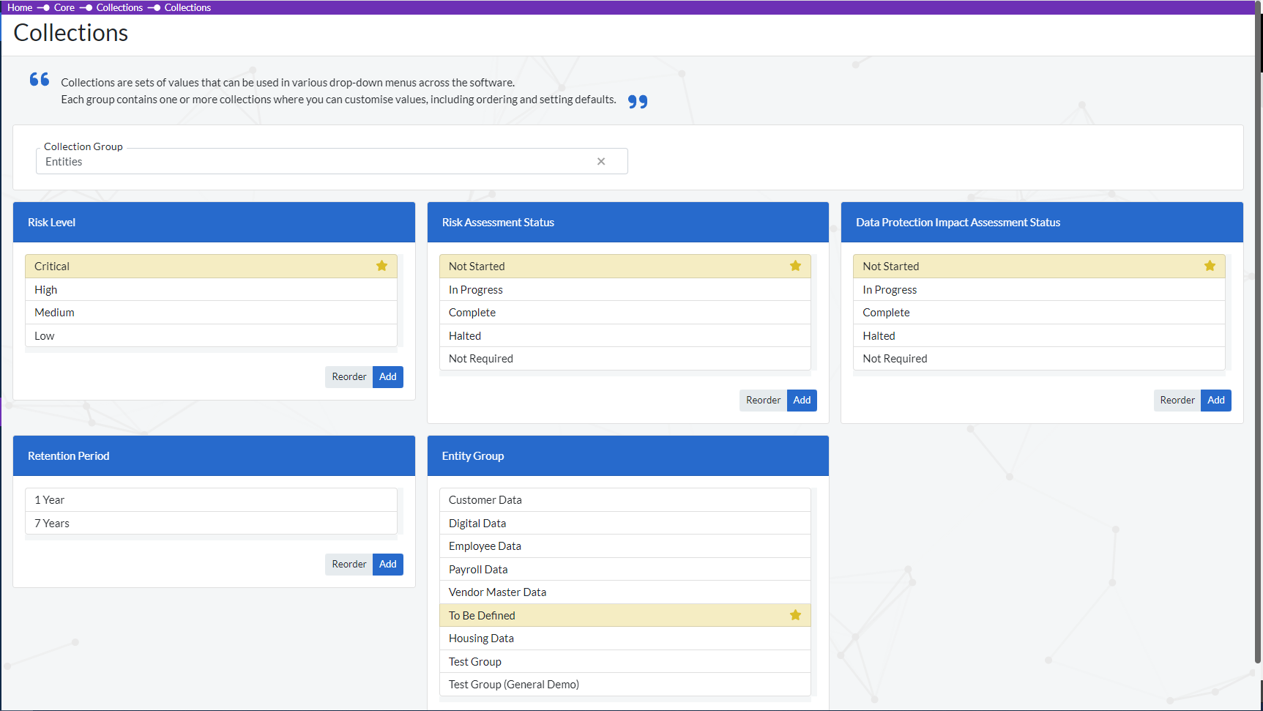The width and height of the screenshot is (1263, 711).
Task: Reorder the Data Protection Impact Assessment Status list
Action: (x=1177, y=401)
